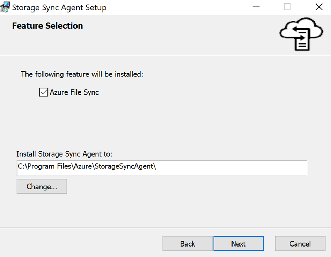Click the Storage Sync Agent Setup title text

(x=59, y=7)
